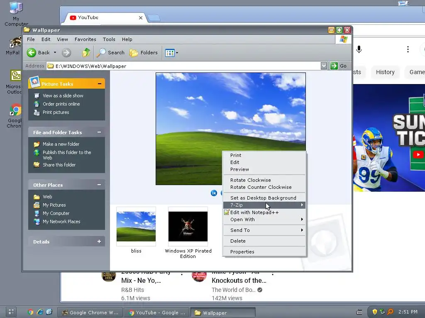Click the security shield tray icon
Viewport: 425px width, 318px height.
[x=375, y=312]
